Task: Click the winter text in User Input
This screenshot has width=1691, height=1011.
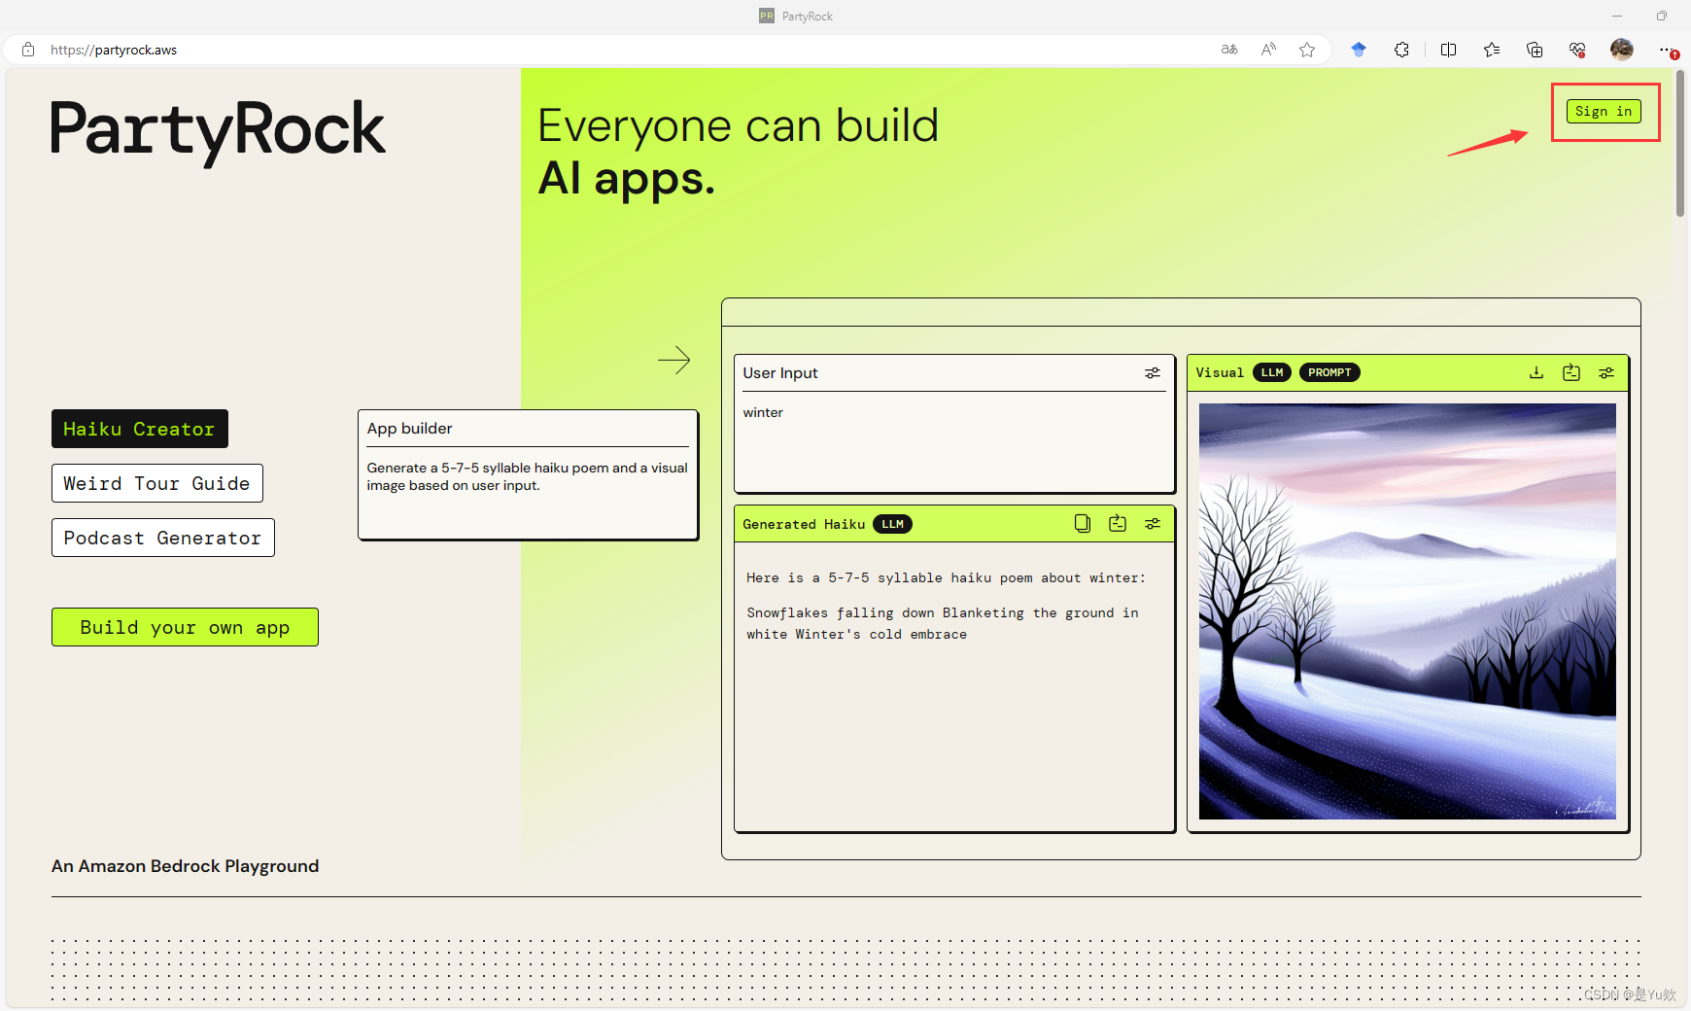Action: (x=763, y=412)
